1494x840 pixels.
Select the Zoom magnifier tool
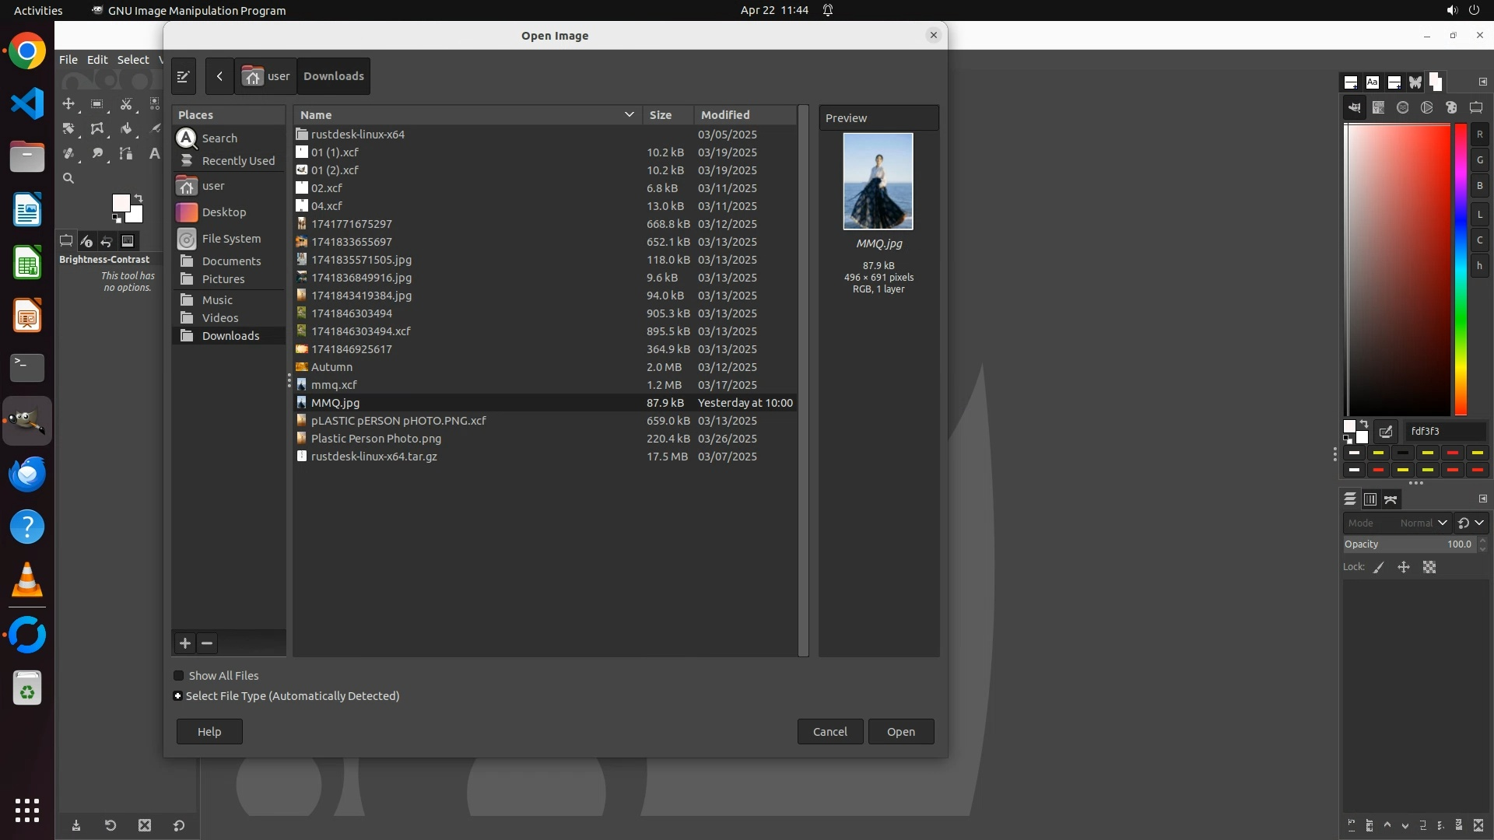pyautogui.click(x=68, y=179)
